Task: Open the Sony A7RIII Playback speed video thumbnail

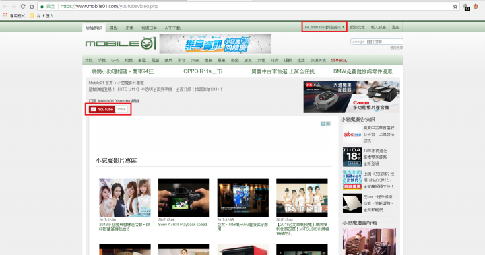Action: [x=184, y=198]
